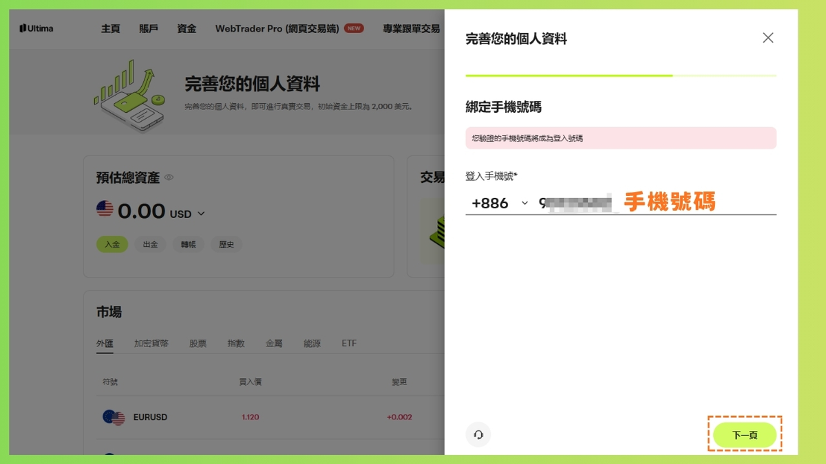Click the 轉帳 button
826x464 pixels.
(x=189, y=244)
